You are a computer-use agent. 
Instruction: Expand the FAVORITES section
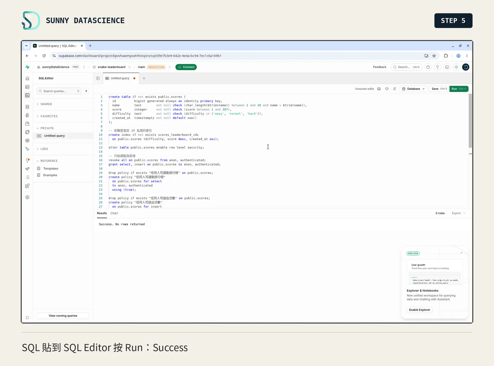49,116
